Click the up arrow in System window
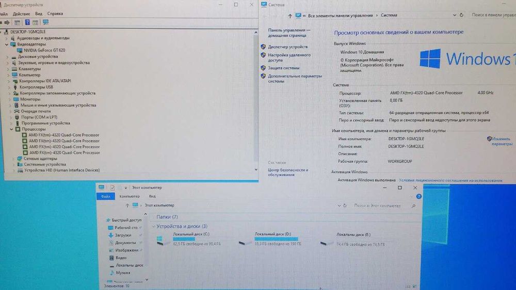This screenshot has width=516, height=290. pos(290,16)
